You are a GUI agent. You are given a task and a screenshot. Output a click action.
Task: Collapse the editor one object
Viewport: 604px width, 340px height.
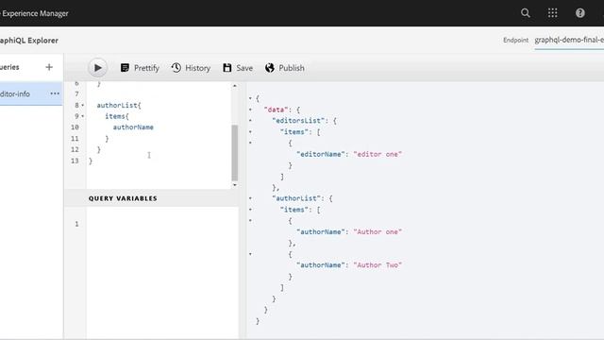(250, 143)
